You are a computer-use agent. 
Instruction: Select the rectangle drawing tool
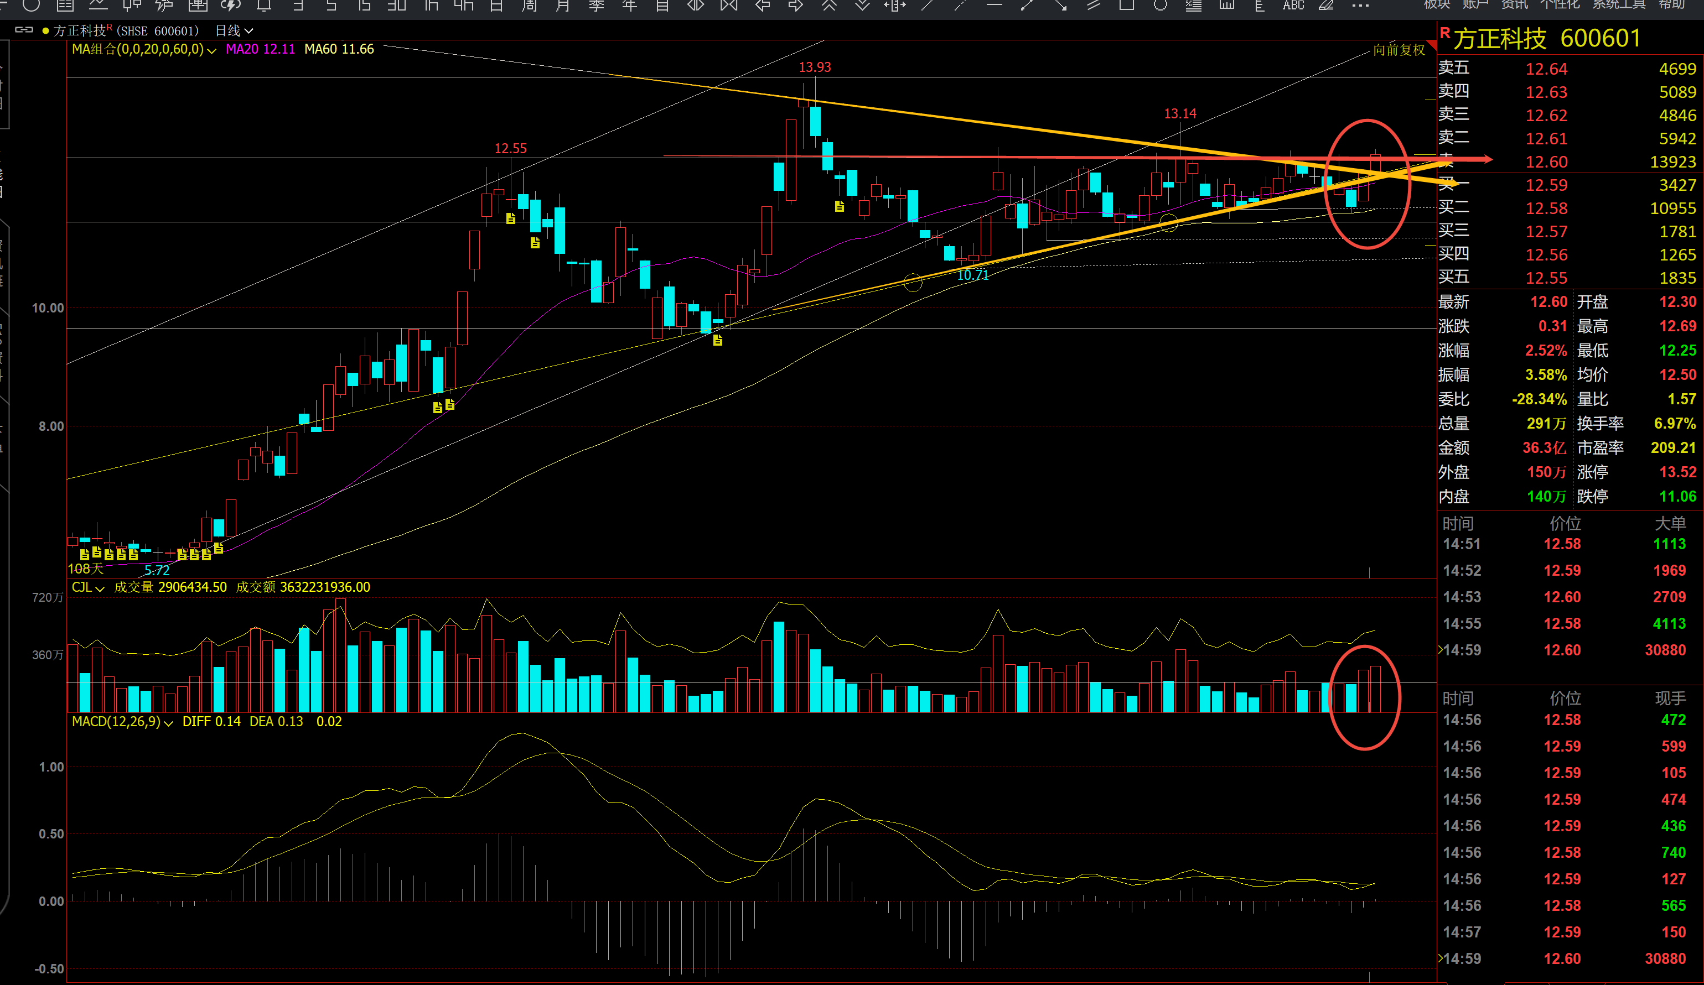(x=1127, y=6)
